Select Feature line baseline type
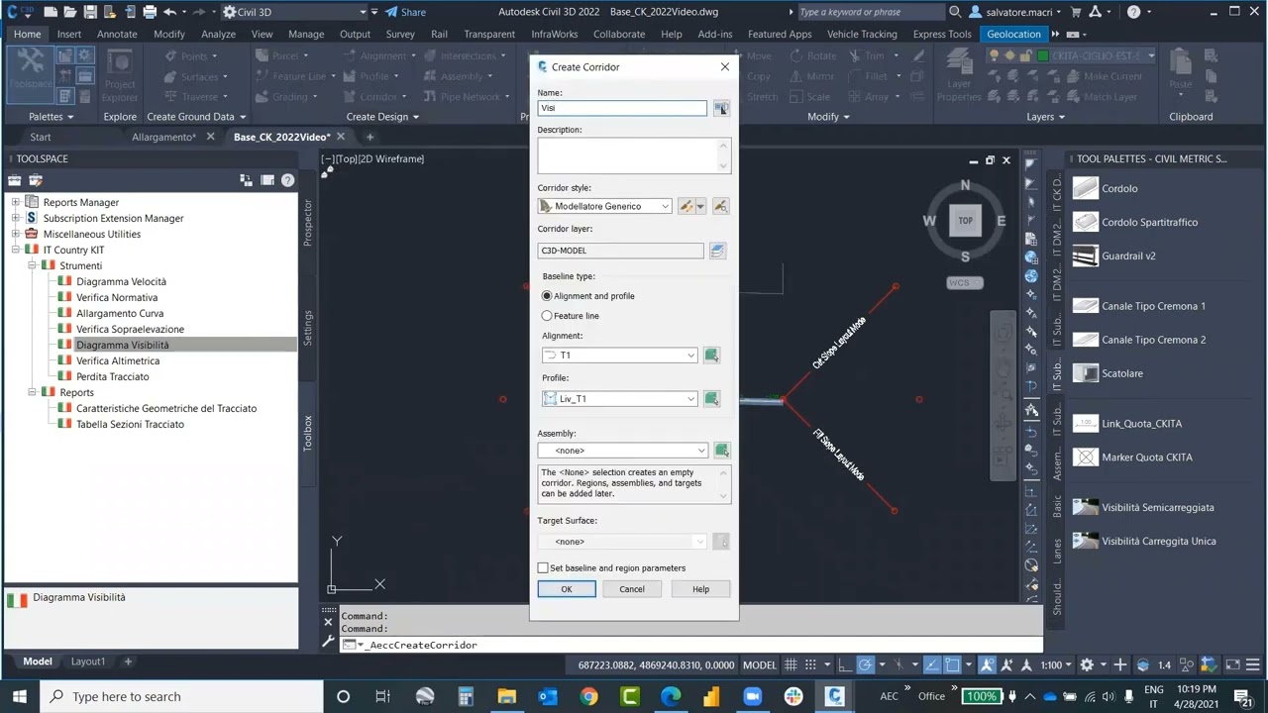 (x=547, y=316)
